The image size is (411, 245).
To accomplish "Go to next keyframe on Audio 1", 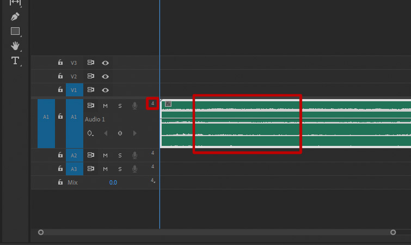I will click(134, 133).
